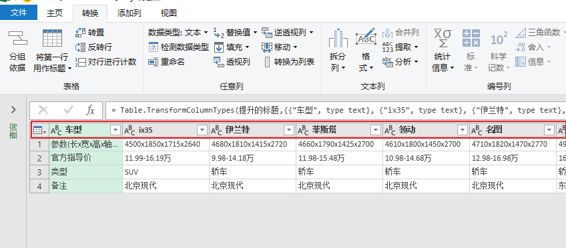Screen dimensions: 566x248
Task: Click the 拆分列 split column icon
Action: (x=338, y=38)
